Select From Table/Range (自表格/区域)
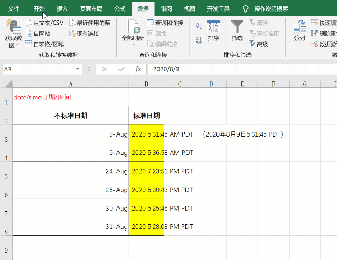The height and width of the screenshot is (260, 337). click(29, 44)
